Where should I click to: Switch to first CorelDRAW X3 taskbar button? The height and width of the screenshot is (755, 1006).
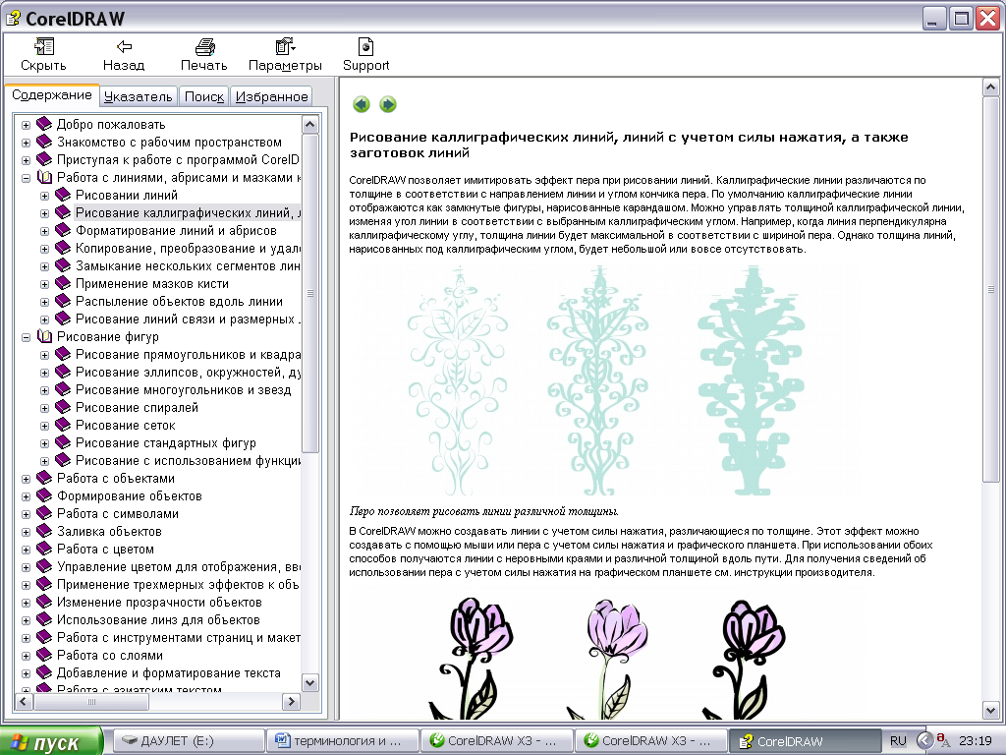[x=497, y=741]
